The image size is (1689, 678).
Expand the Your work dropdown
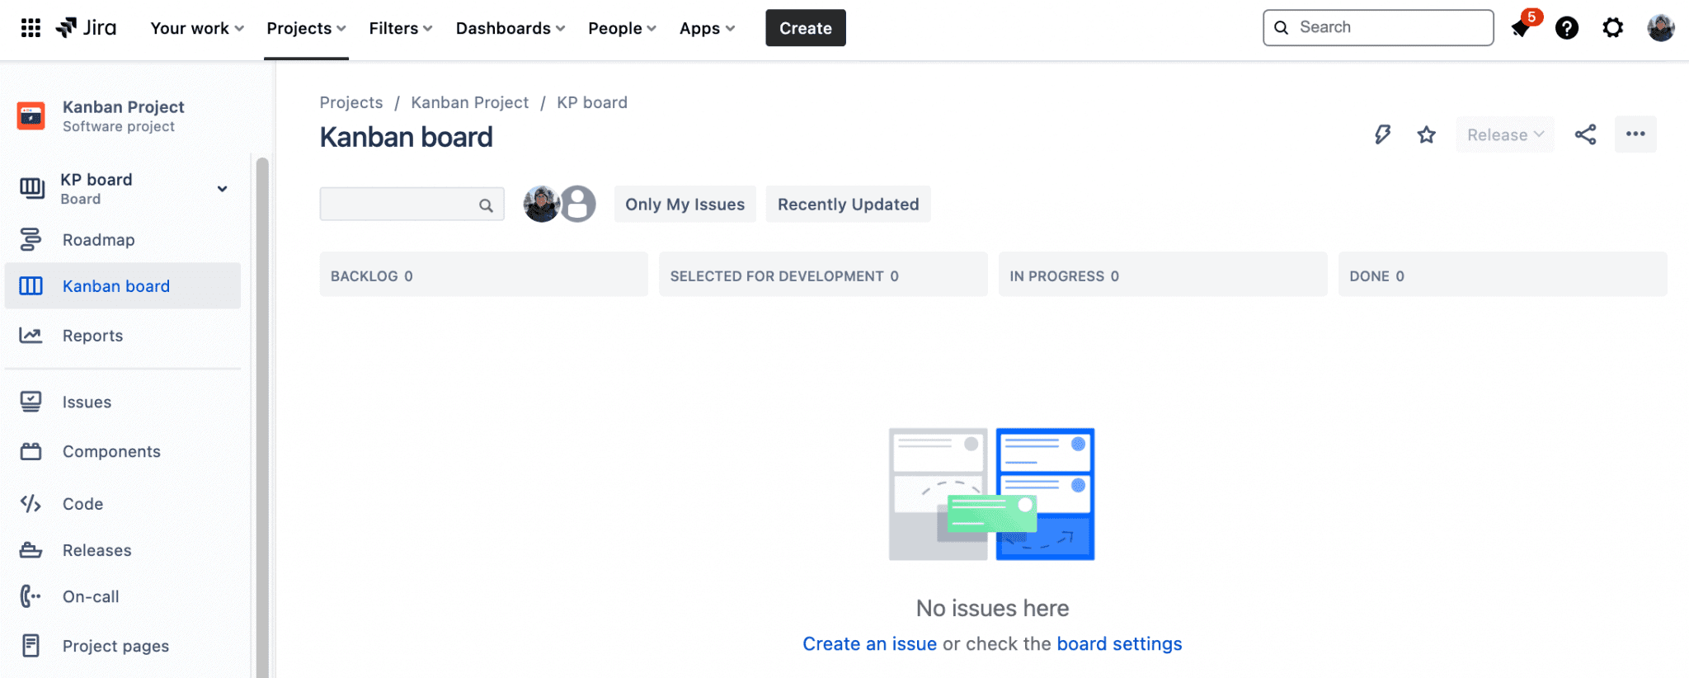tap(197, 28)
